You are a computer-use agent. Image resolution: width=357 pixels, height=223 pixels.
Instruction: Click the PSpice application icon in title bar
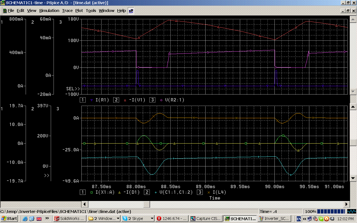tap(3, 3)
